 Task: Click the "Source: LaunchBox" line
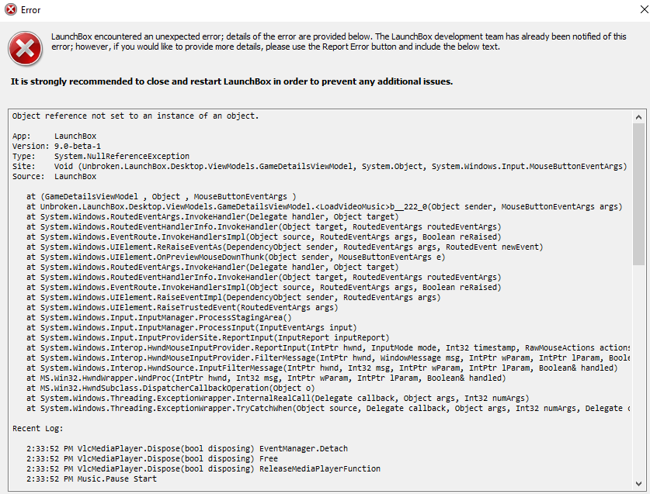click(54, 176)
